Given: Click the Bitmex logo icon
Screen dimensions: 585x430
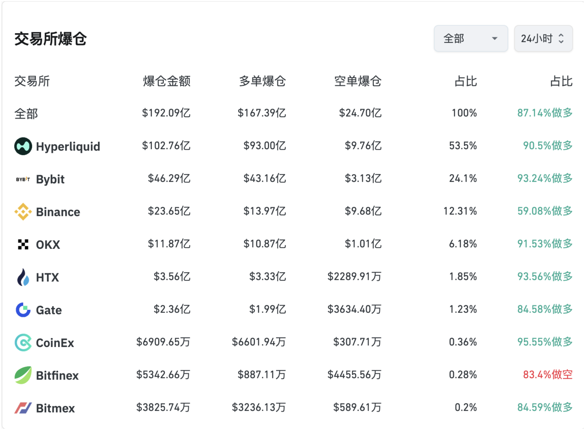Looking at the screenshot, I should [23, 408].
